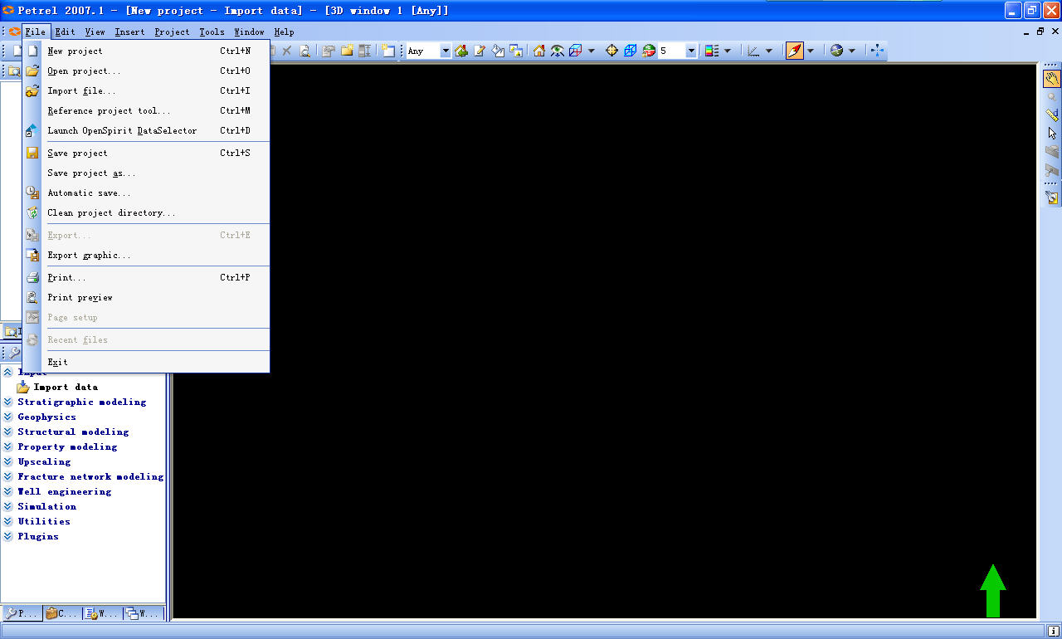Toggle the compass north arrow icon
1062x639 pixels.
[794, 51]
